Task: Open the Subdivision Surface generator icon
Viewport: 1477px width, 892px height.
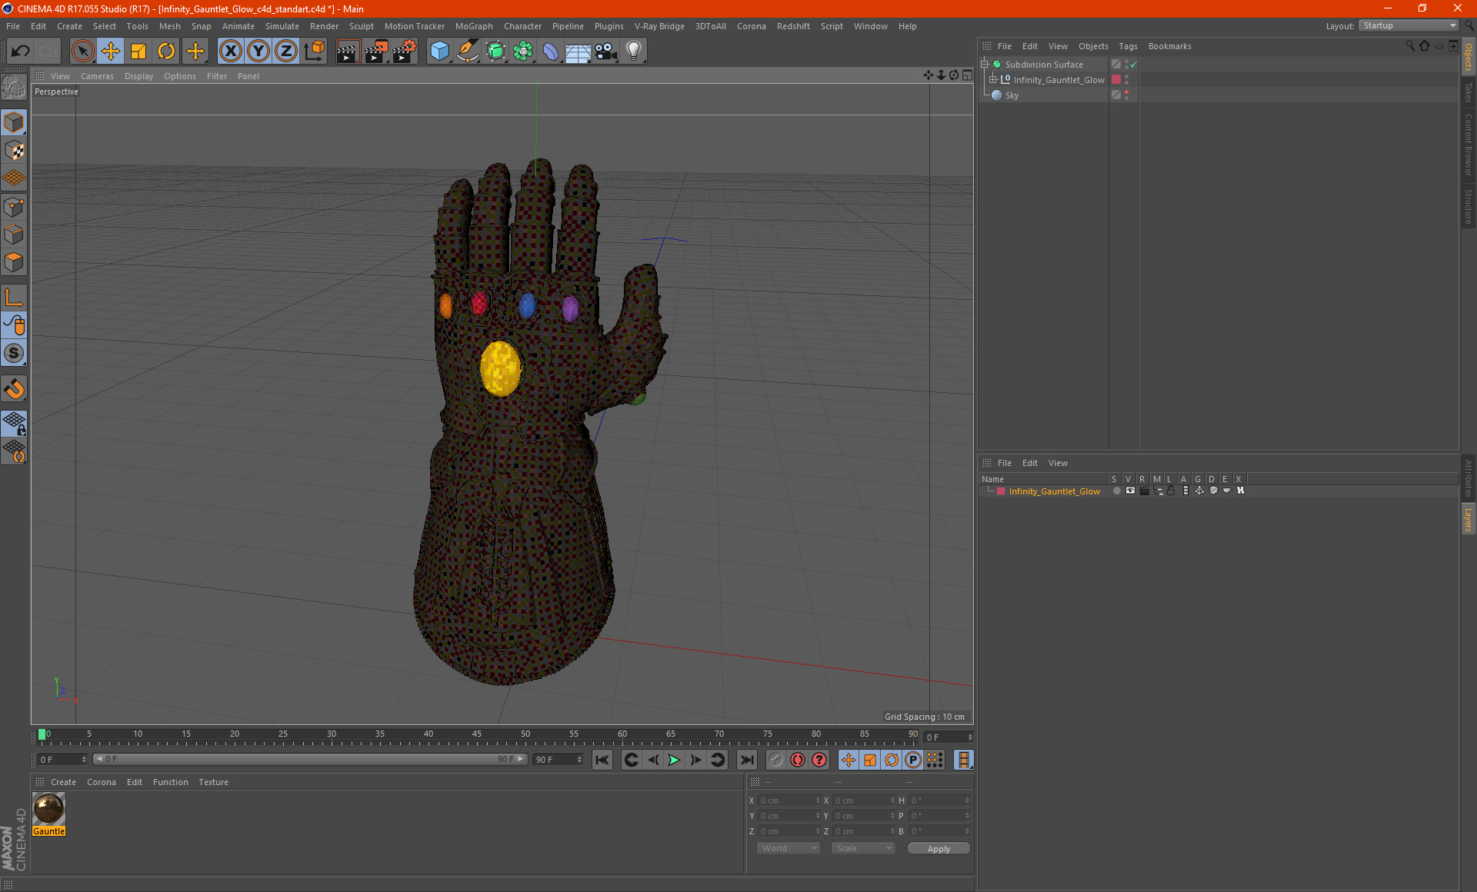Action: (x=495, y=51)
